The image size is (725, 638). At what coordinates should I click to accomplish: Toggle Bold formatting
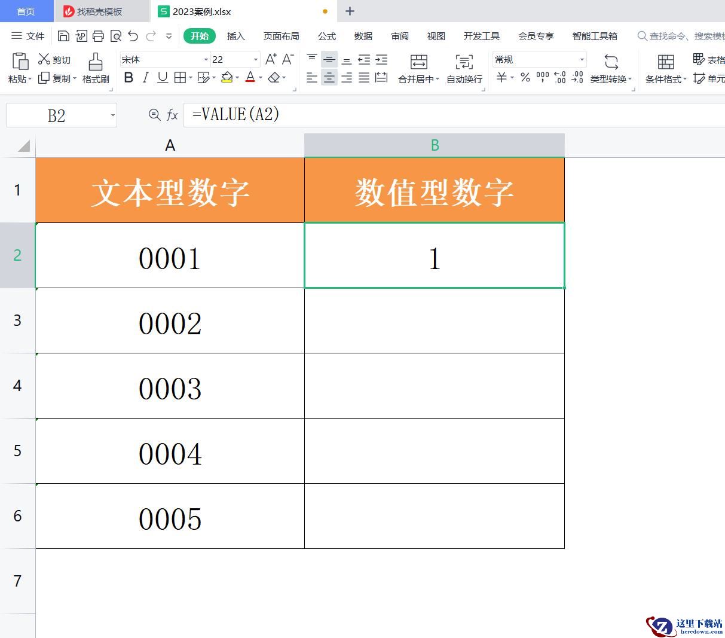[129, 77]
